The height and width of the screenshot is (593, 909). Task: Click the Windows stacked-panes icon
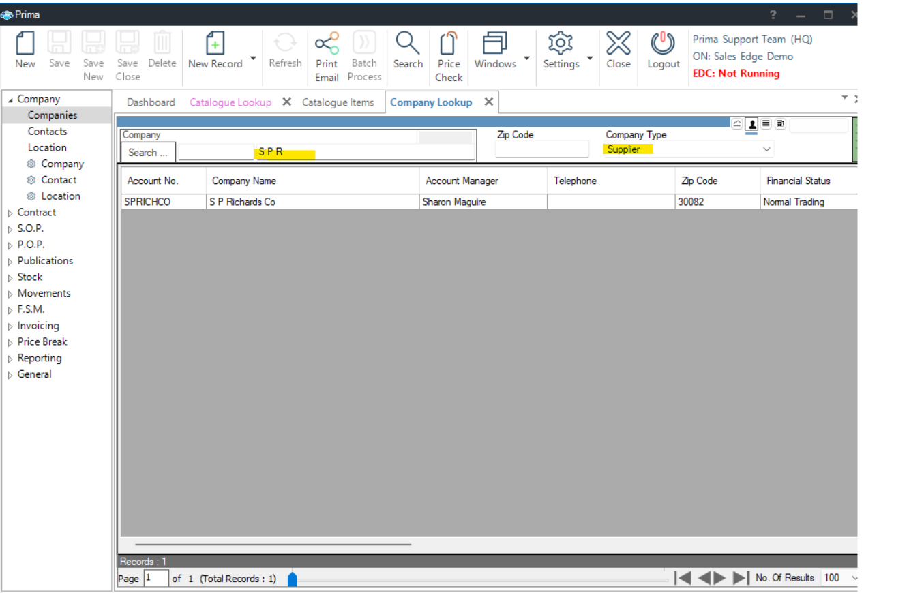(x=495, y=44)
